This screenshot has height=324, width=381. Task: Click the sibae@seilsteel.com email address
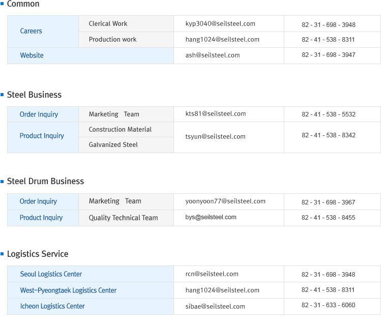[215, 307]
